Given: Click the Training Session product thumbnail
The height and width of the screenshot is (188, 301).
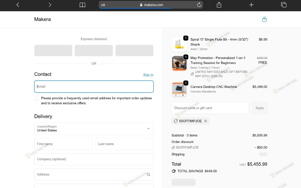Looking at the screenshot, I should 179,63.
